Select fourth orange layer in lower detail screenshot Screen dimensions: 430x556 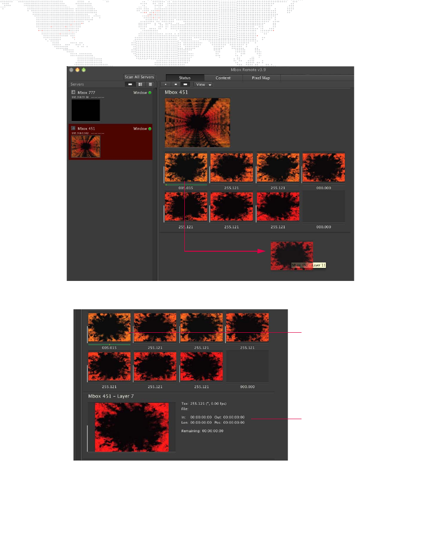pos(247,327)
